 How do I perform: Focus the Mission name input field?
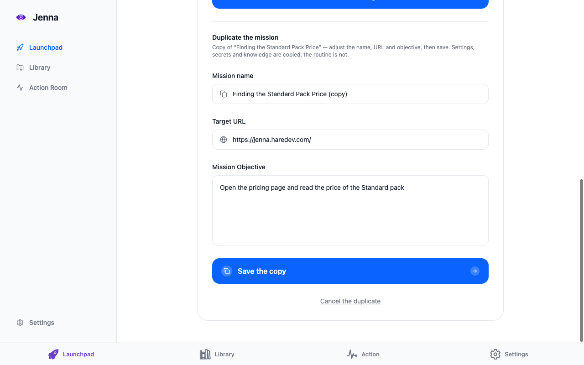pos(350,94)
